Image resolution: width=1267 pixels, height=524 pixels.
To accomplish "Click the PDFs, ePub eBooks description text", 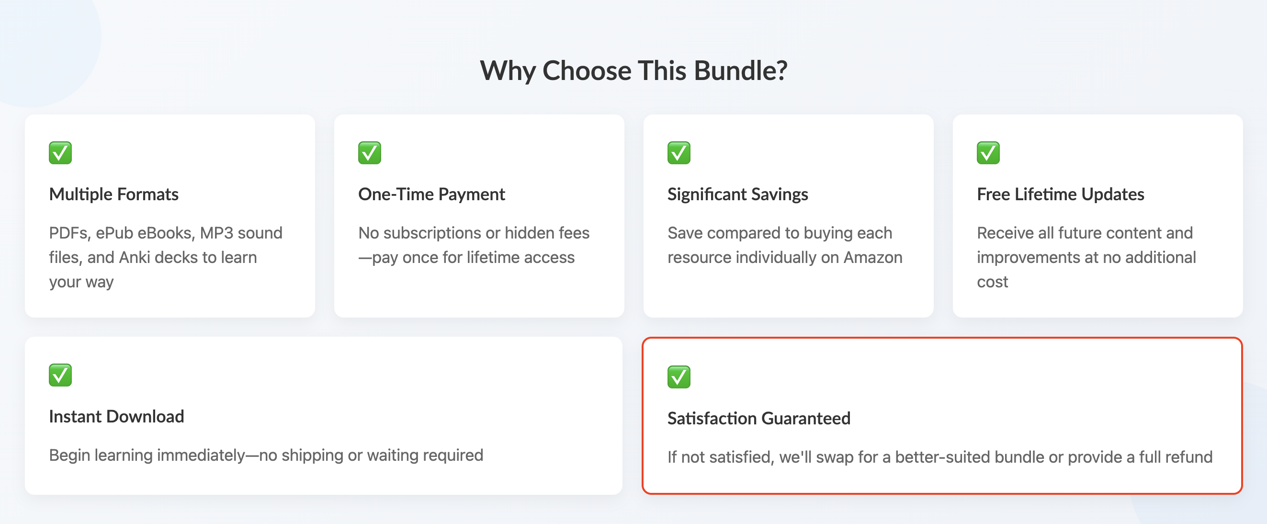I will click(x=166, y=257).
